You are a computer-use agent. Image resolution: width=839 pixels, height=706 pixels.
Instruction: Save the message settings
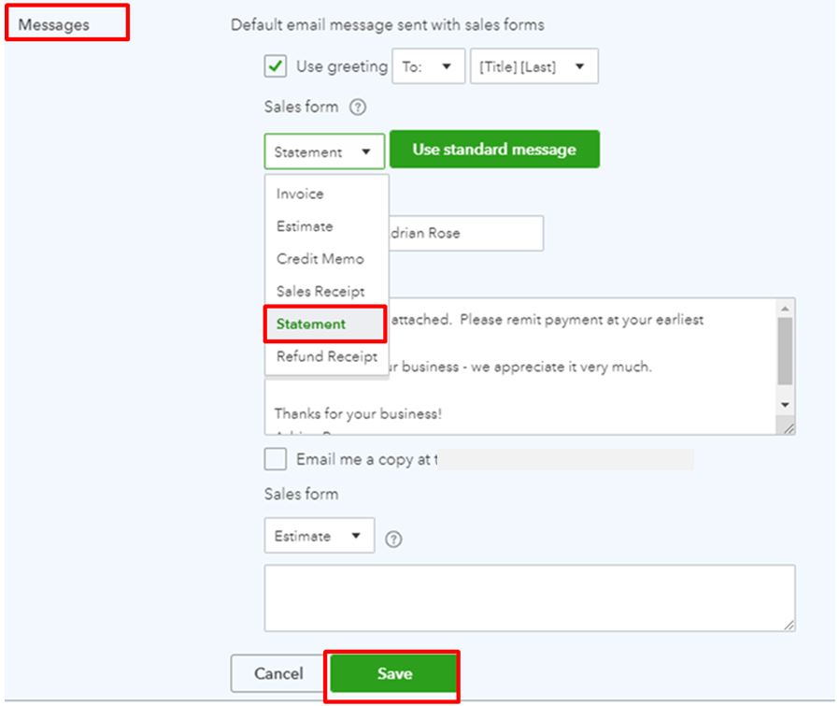(x=394, y=673)
